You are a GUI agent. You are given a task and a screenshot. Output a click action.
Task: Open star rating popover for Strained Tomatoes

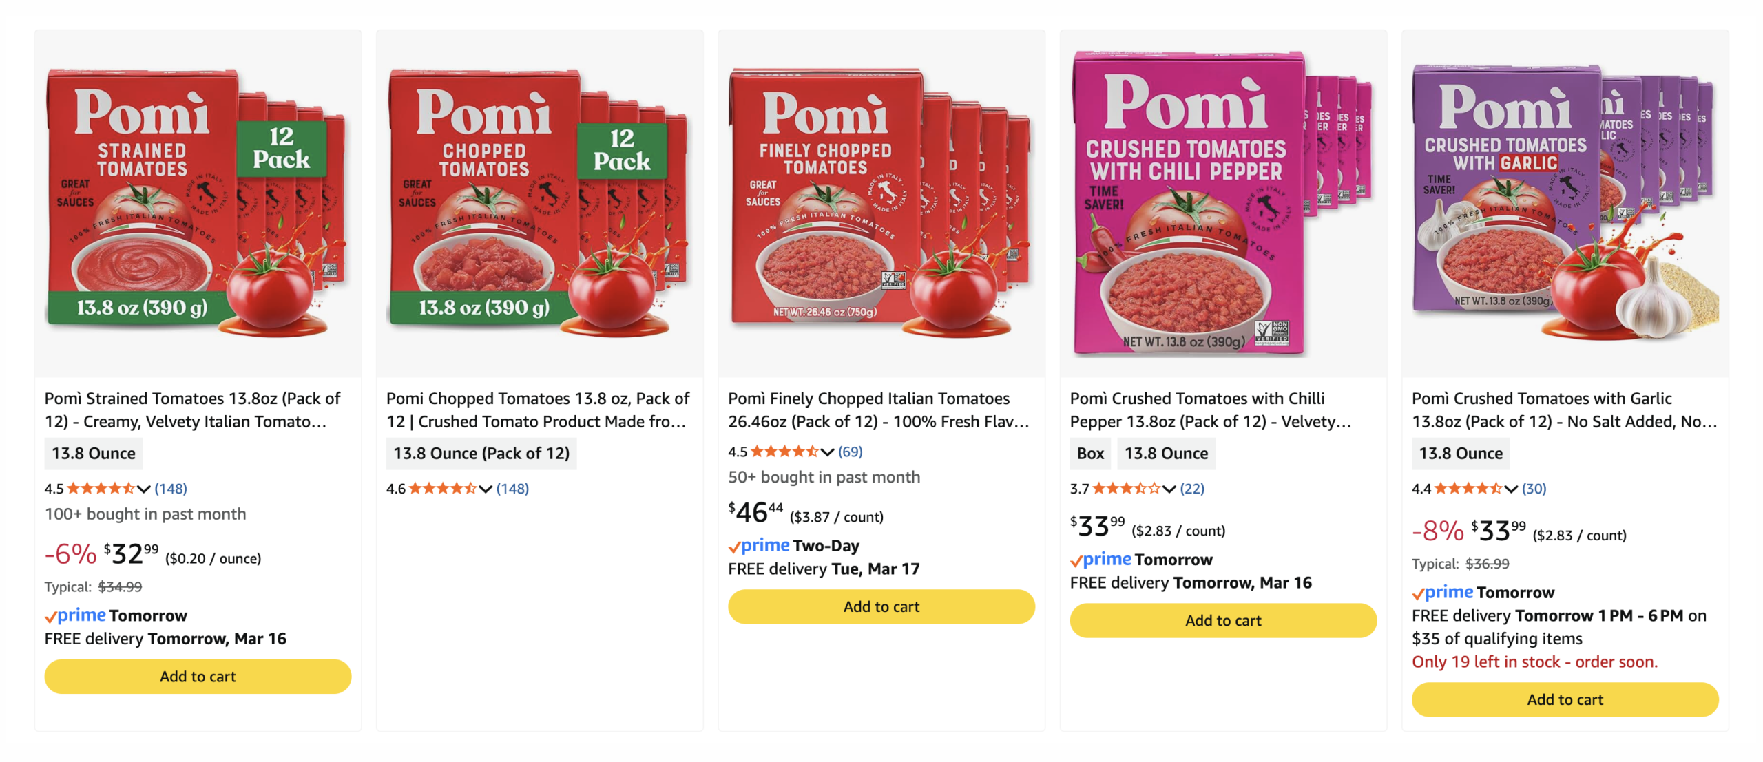(100, 488)
